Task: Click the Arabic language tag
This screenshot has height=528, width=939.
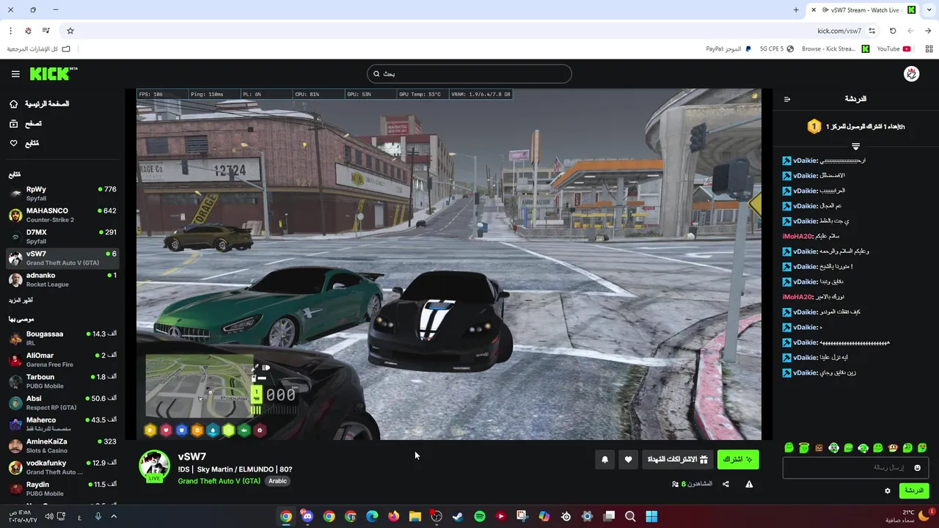Action: pos(277,481)
